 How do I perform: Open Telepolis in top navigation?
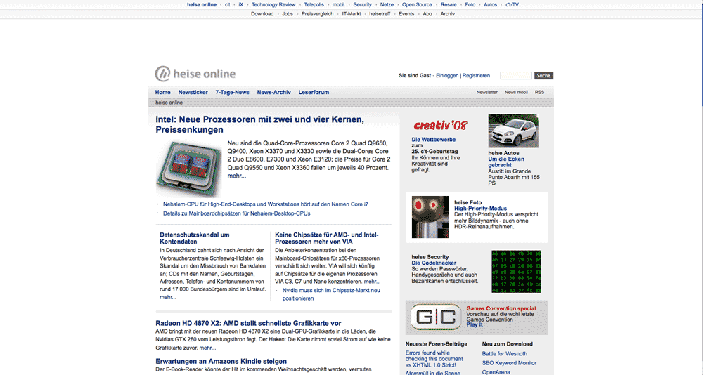(x=314, y=4)
